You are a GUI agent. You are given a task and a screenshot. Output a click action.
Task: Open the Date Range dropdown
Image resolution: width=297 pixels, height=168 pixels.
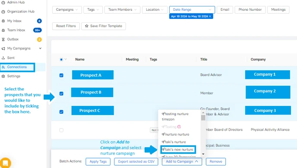pyautogui.click(x=192, y=9)
